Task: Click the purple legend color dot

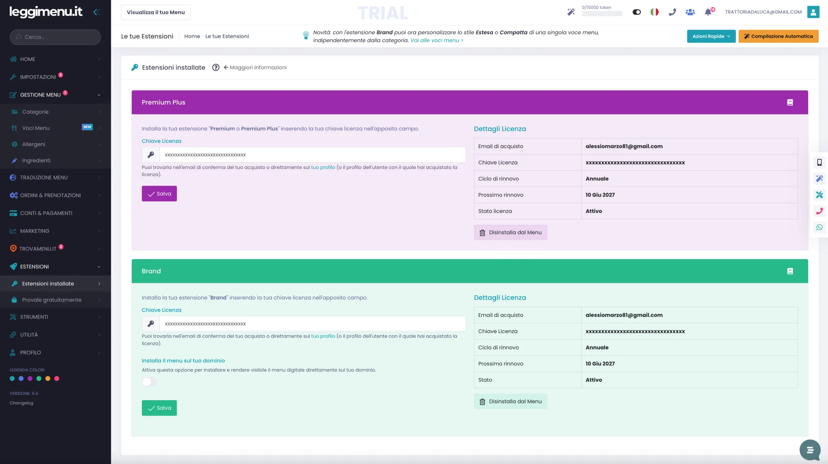Action: [30, 379]
